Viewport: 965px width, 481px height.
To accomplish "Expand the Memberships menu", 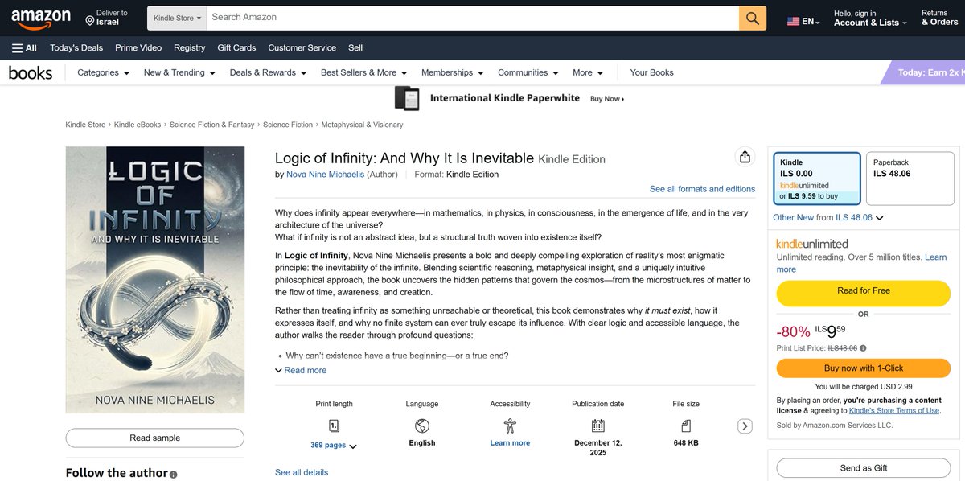I will [453, 72].
